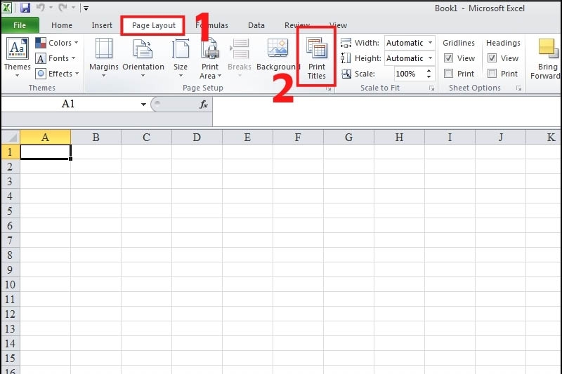Screen dimensions: 562x374
Task: Switch to the Data tab
Action: pyautogui.click(x=256, y=25)
